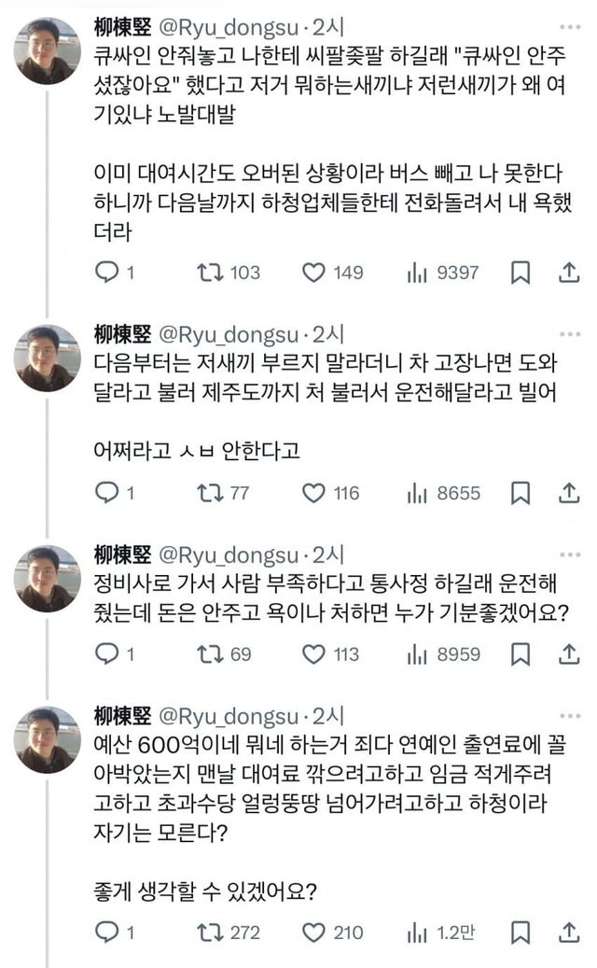
Task: View analytics showing 8959 views
Action: click(x=416, y=653)
